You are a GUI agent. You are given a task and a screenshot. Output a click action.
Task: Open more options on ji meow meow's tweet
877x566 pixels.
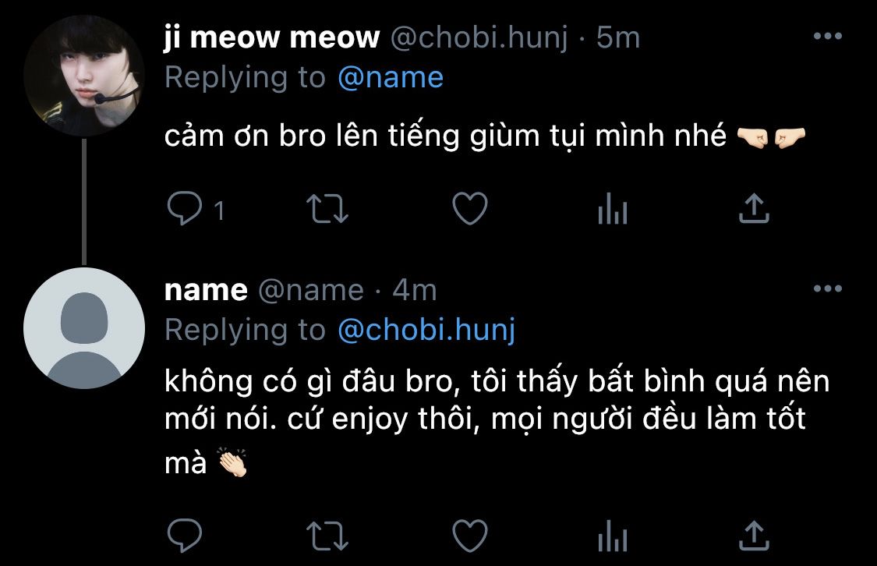coord(828,37)
